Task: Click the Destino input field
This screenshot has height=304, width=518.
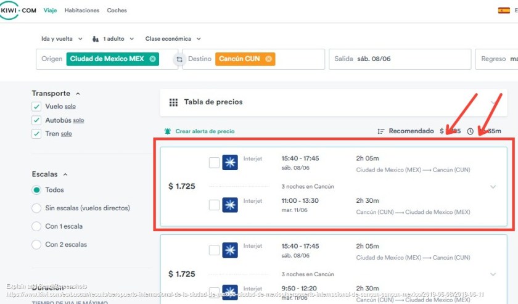Action: click(x=253, y=59)
